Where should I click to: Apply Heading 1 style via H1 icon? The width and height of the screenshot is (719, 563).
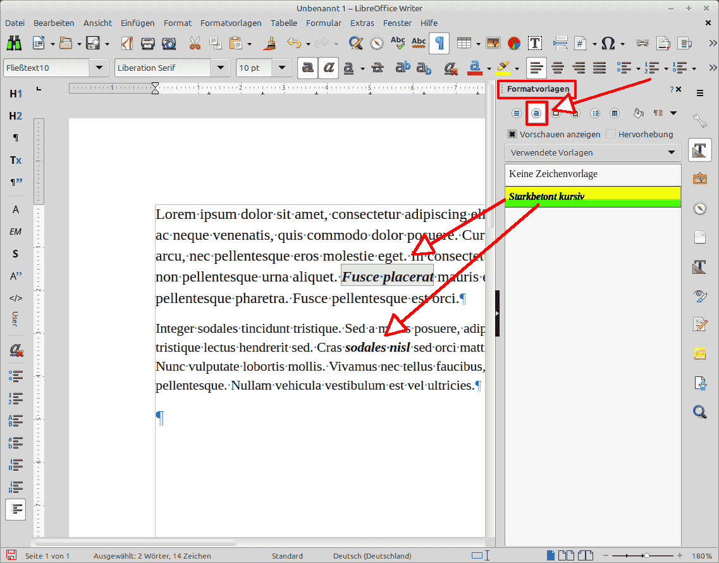(x=16, y=94)
